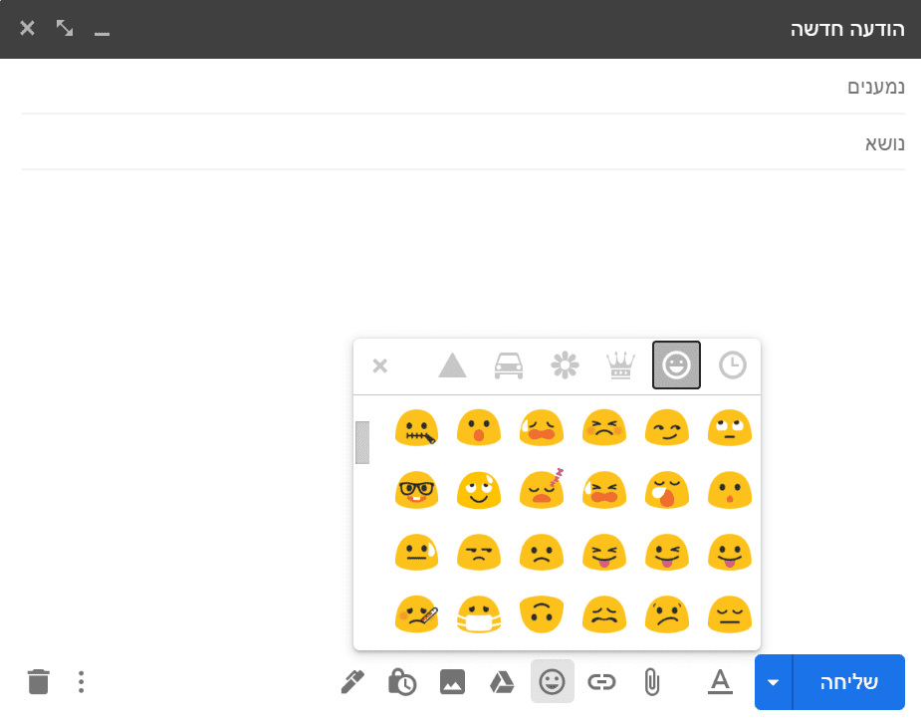Open the send options dropdown arrow
This screenshot has width=921, height=723.
(x=773, y=682)
